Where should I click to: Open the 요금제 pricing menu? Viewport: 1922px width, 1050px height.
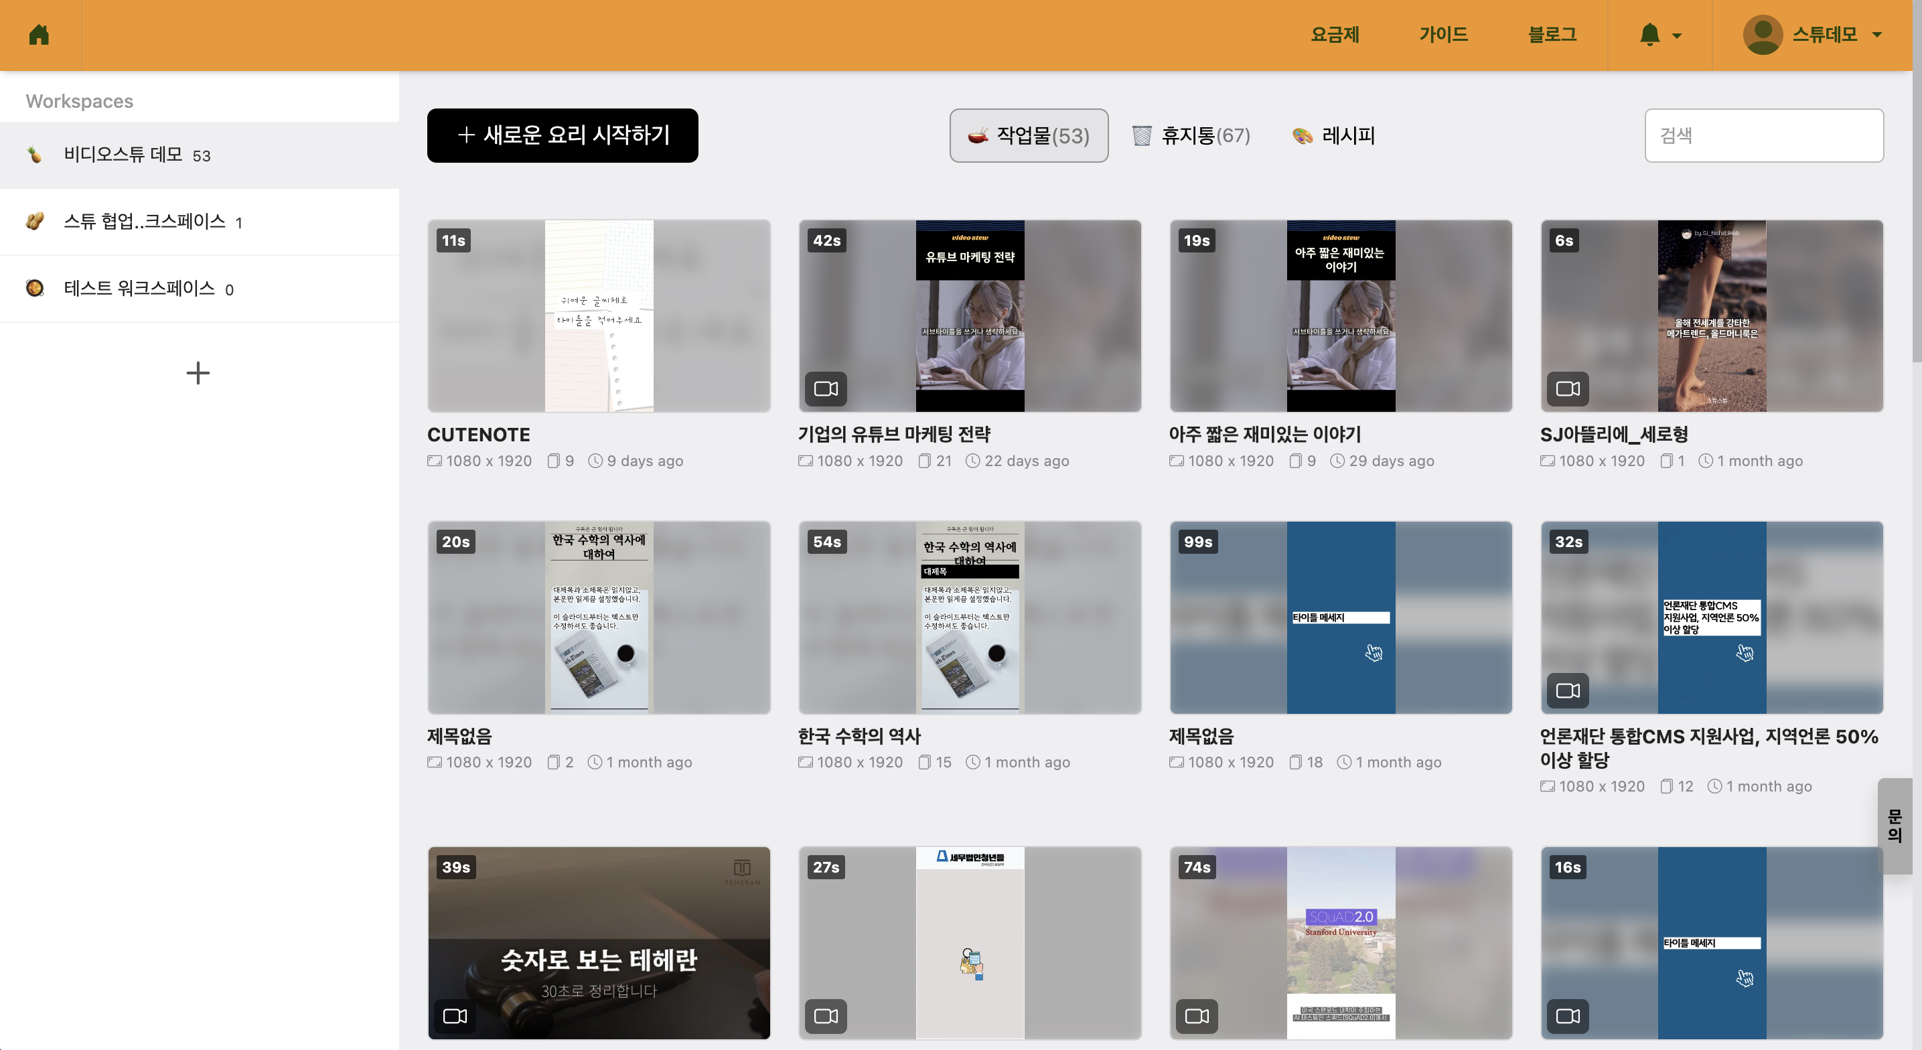coord(1335,35)
